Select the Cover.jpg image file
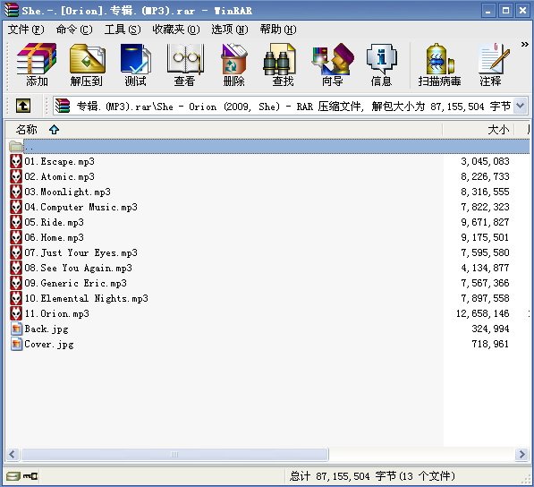 [x=49, y=344]
